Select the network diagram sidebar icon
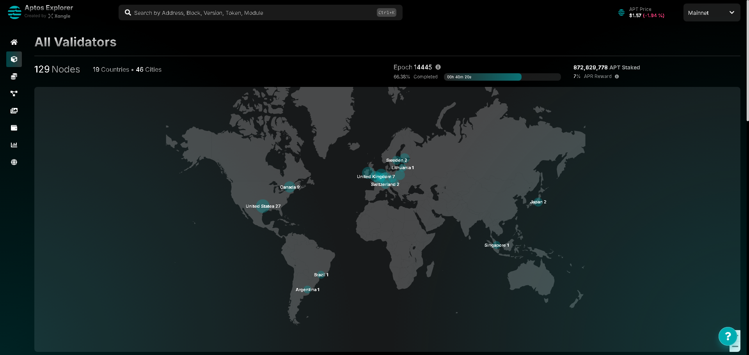 pos(14,94)
